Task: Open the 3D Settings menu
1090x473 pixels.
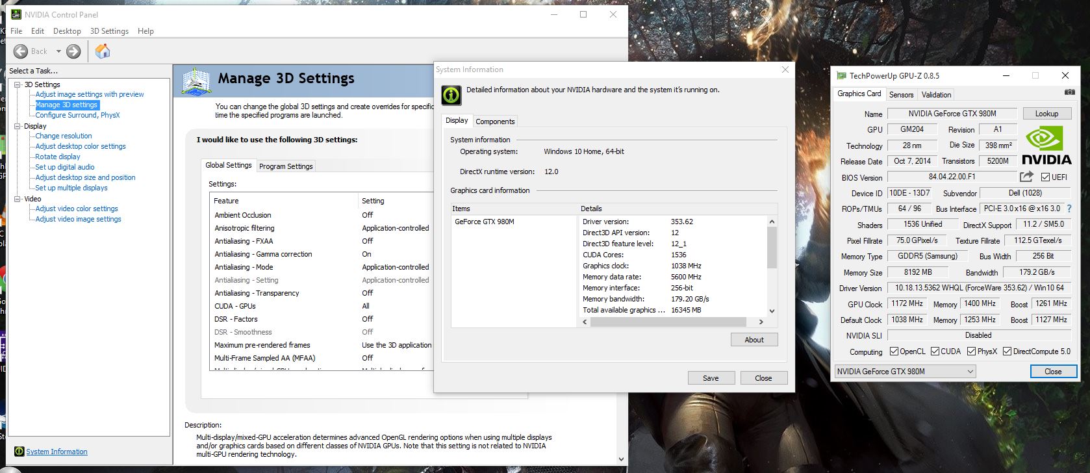Action: tap(109, 31)
